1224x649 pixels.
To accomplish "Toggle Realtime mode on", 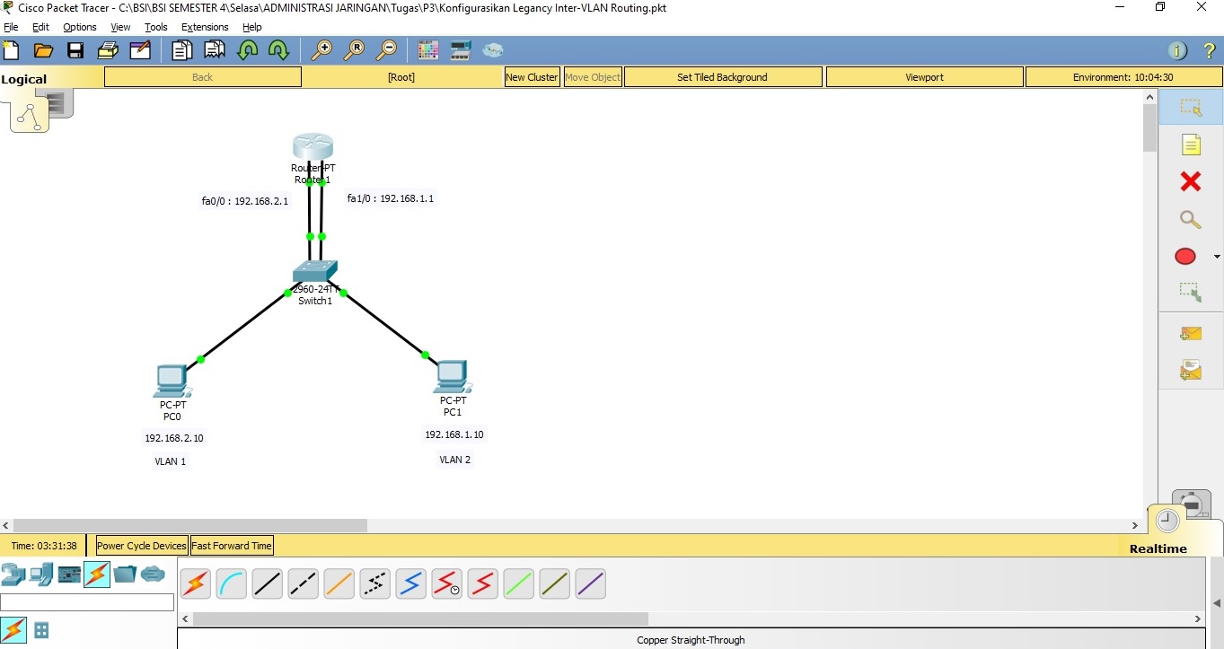I will point(1158,548).
